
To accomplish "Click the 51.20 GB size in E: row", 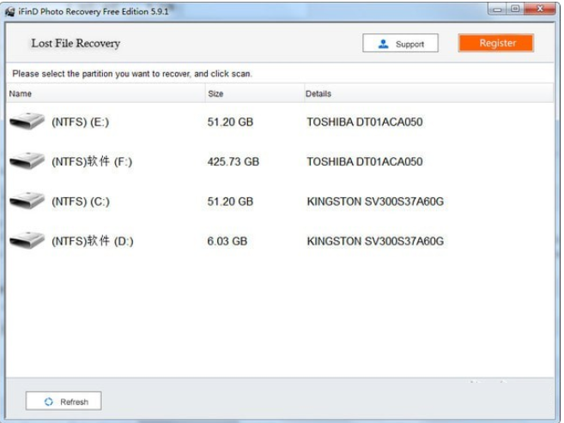I will tap(230, 122).
